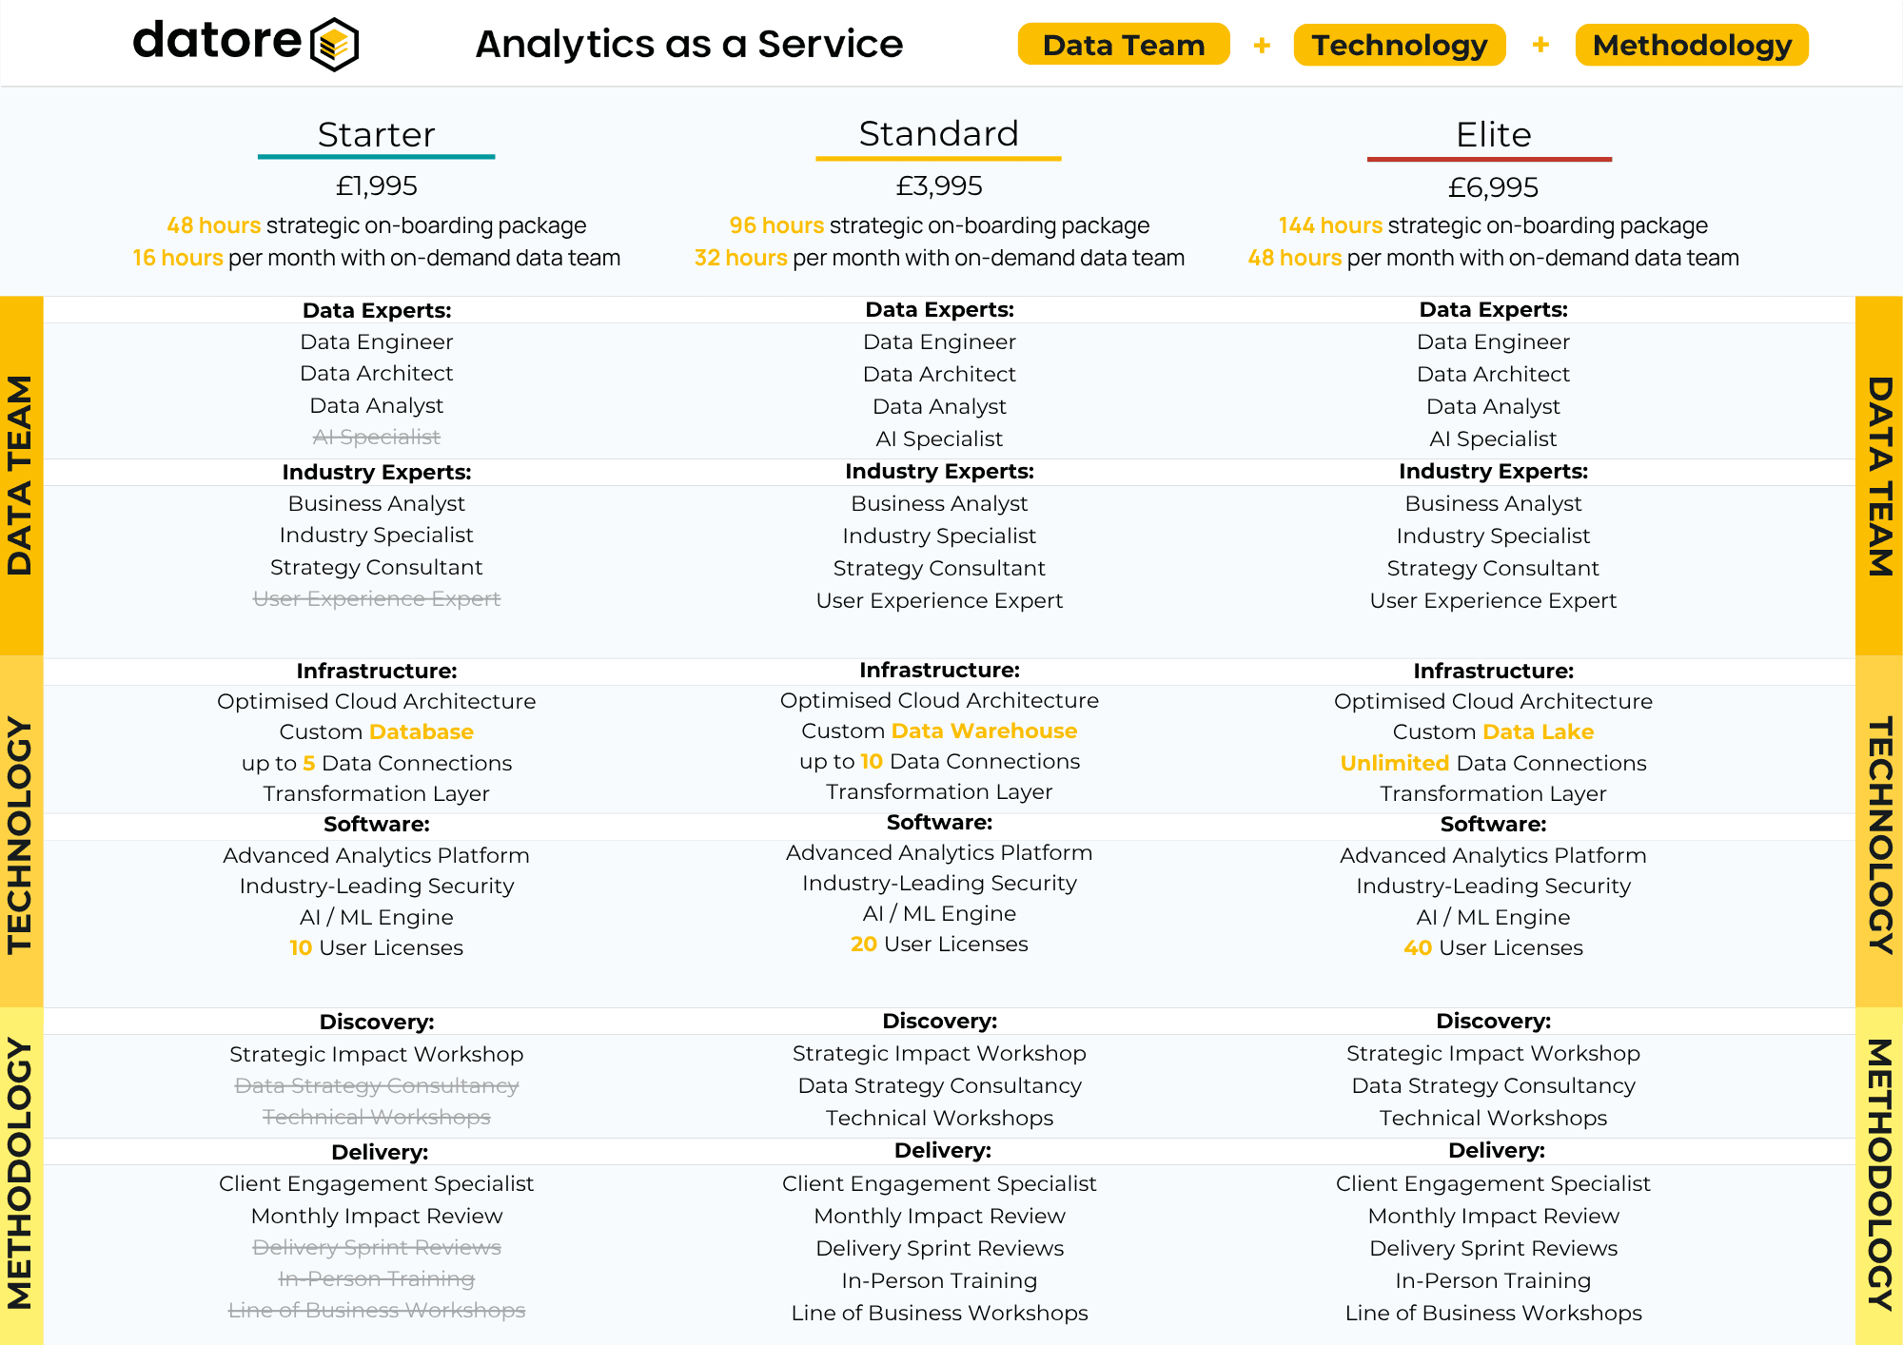The width and height of the screenshot is (1903, 1345).
Task: Click the Technology yellow pill button
Action: pos(1399,45)
